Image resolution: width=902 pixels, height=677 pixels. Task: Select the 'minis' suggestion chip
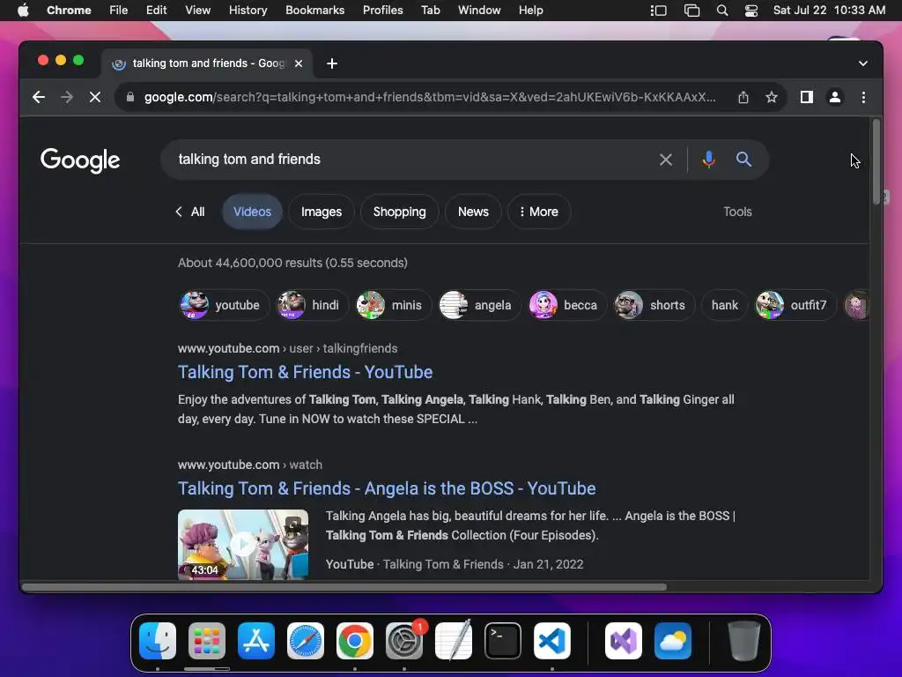tap(393, 305)
